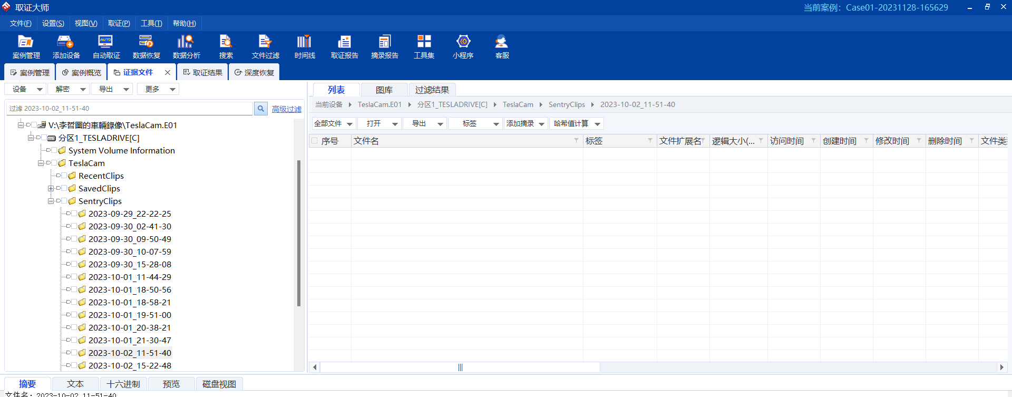The width and height of the screenshot is (1012, 397).
Task: Check the TeslaCam folder checkbox
Action: [x=54, y=163]
